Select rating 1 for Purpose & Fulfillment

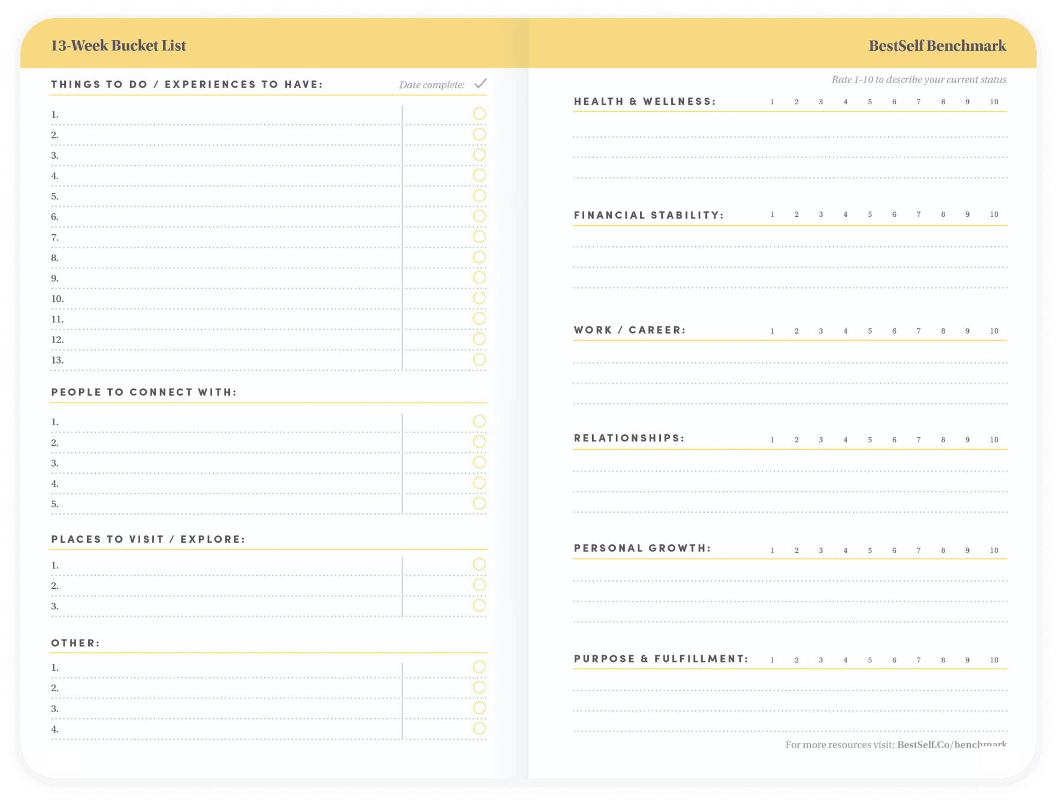772,660
